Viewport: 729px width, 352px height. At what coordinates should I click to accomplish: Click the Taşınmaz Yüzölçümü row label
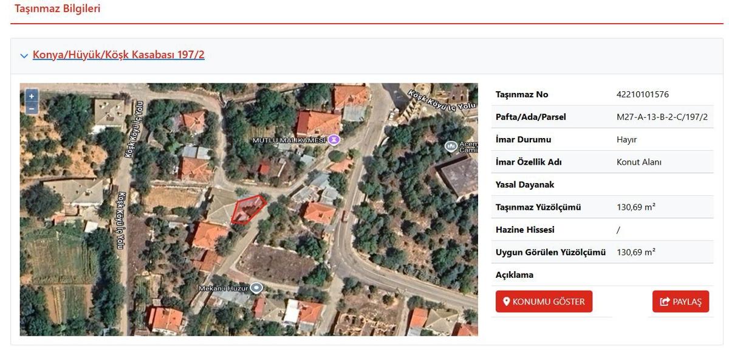pos(538,207)
